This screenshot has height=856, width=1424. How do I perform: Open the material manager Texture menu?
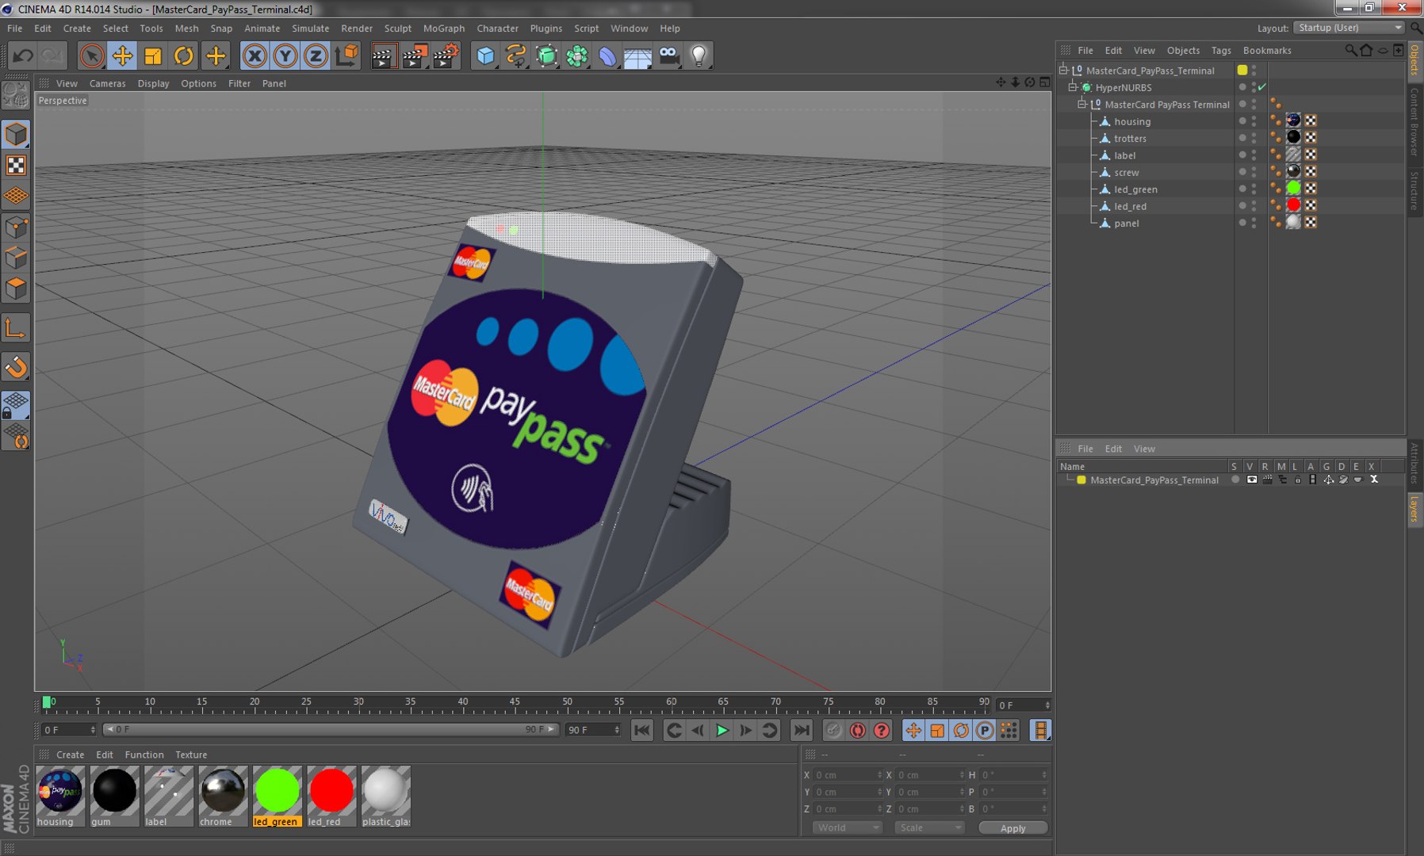[191, 755]
